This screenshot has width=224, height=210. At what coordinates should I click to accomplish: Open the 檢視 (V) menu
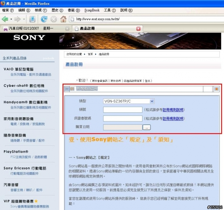point(41,10)
